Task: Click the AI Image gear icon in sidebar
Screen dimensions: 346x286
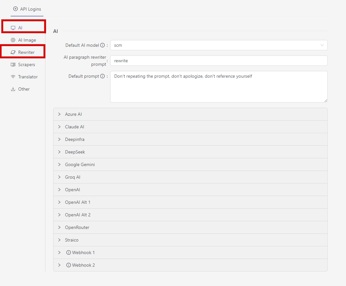Action: [x=13, y=40]
